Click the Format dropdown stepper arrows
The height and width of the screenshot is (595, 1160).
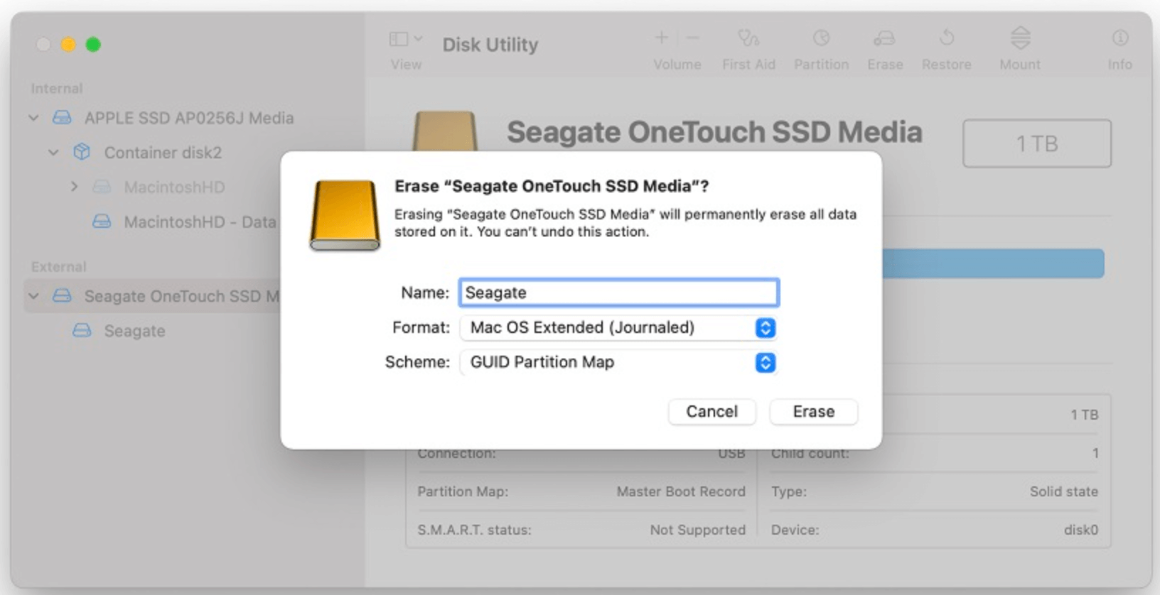(x=765, y=327)
